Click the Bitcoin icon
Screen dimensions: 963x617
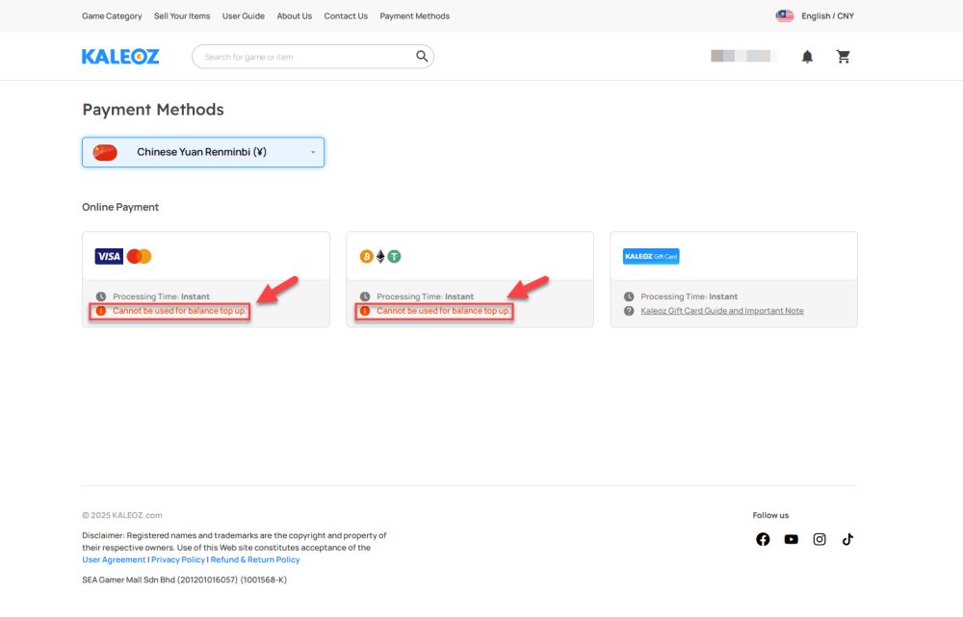tap(366, 257)
